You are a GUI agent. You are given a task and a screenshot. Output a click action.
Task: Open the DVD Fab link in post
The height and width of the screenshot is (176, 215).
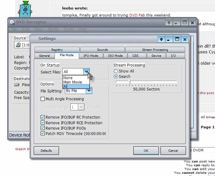[137, 15]
